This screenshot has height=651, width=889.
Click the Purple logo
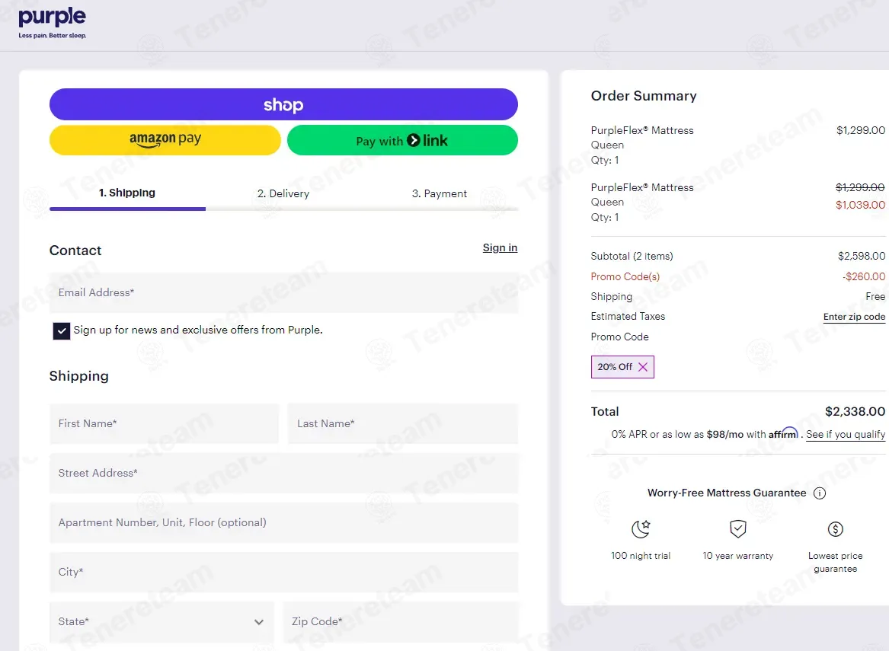52,23
